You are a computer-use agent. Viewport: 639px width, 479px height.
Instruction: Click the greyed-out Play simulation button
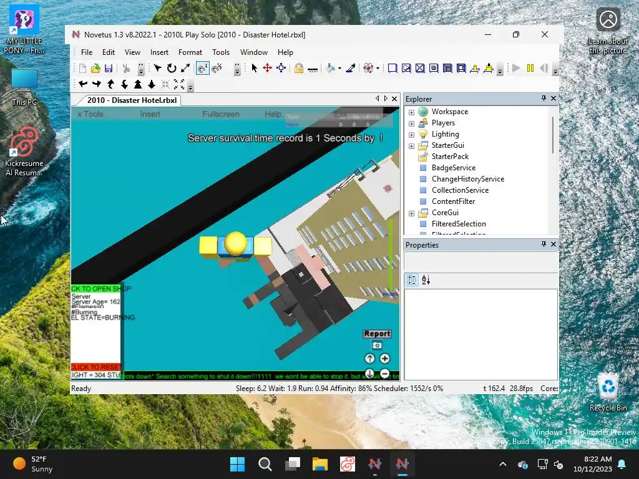(516, 69)
